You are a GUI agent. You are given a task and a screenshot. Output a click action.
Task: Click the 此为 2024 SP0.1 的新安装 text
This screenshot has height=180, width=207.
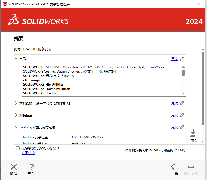34,49
